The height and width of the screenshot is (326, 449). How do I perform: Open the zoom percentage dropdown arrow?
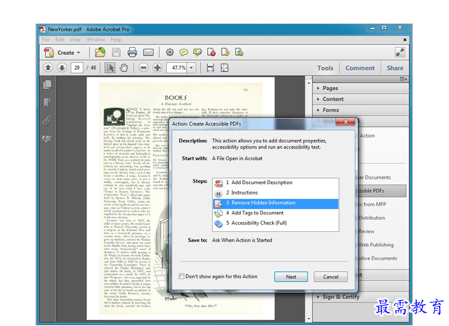point(192,68)
